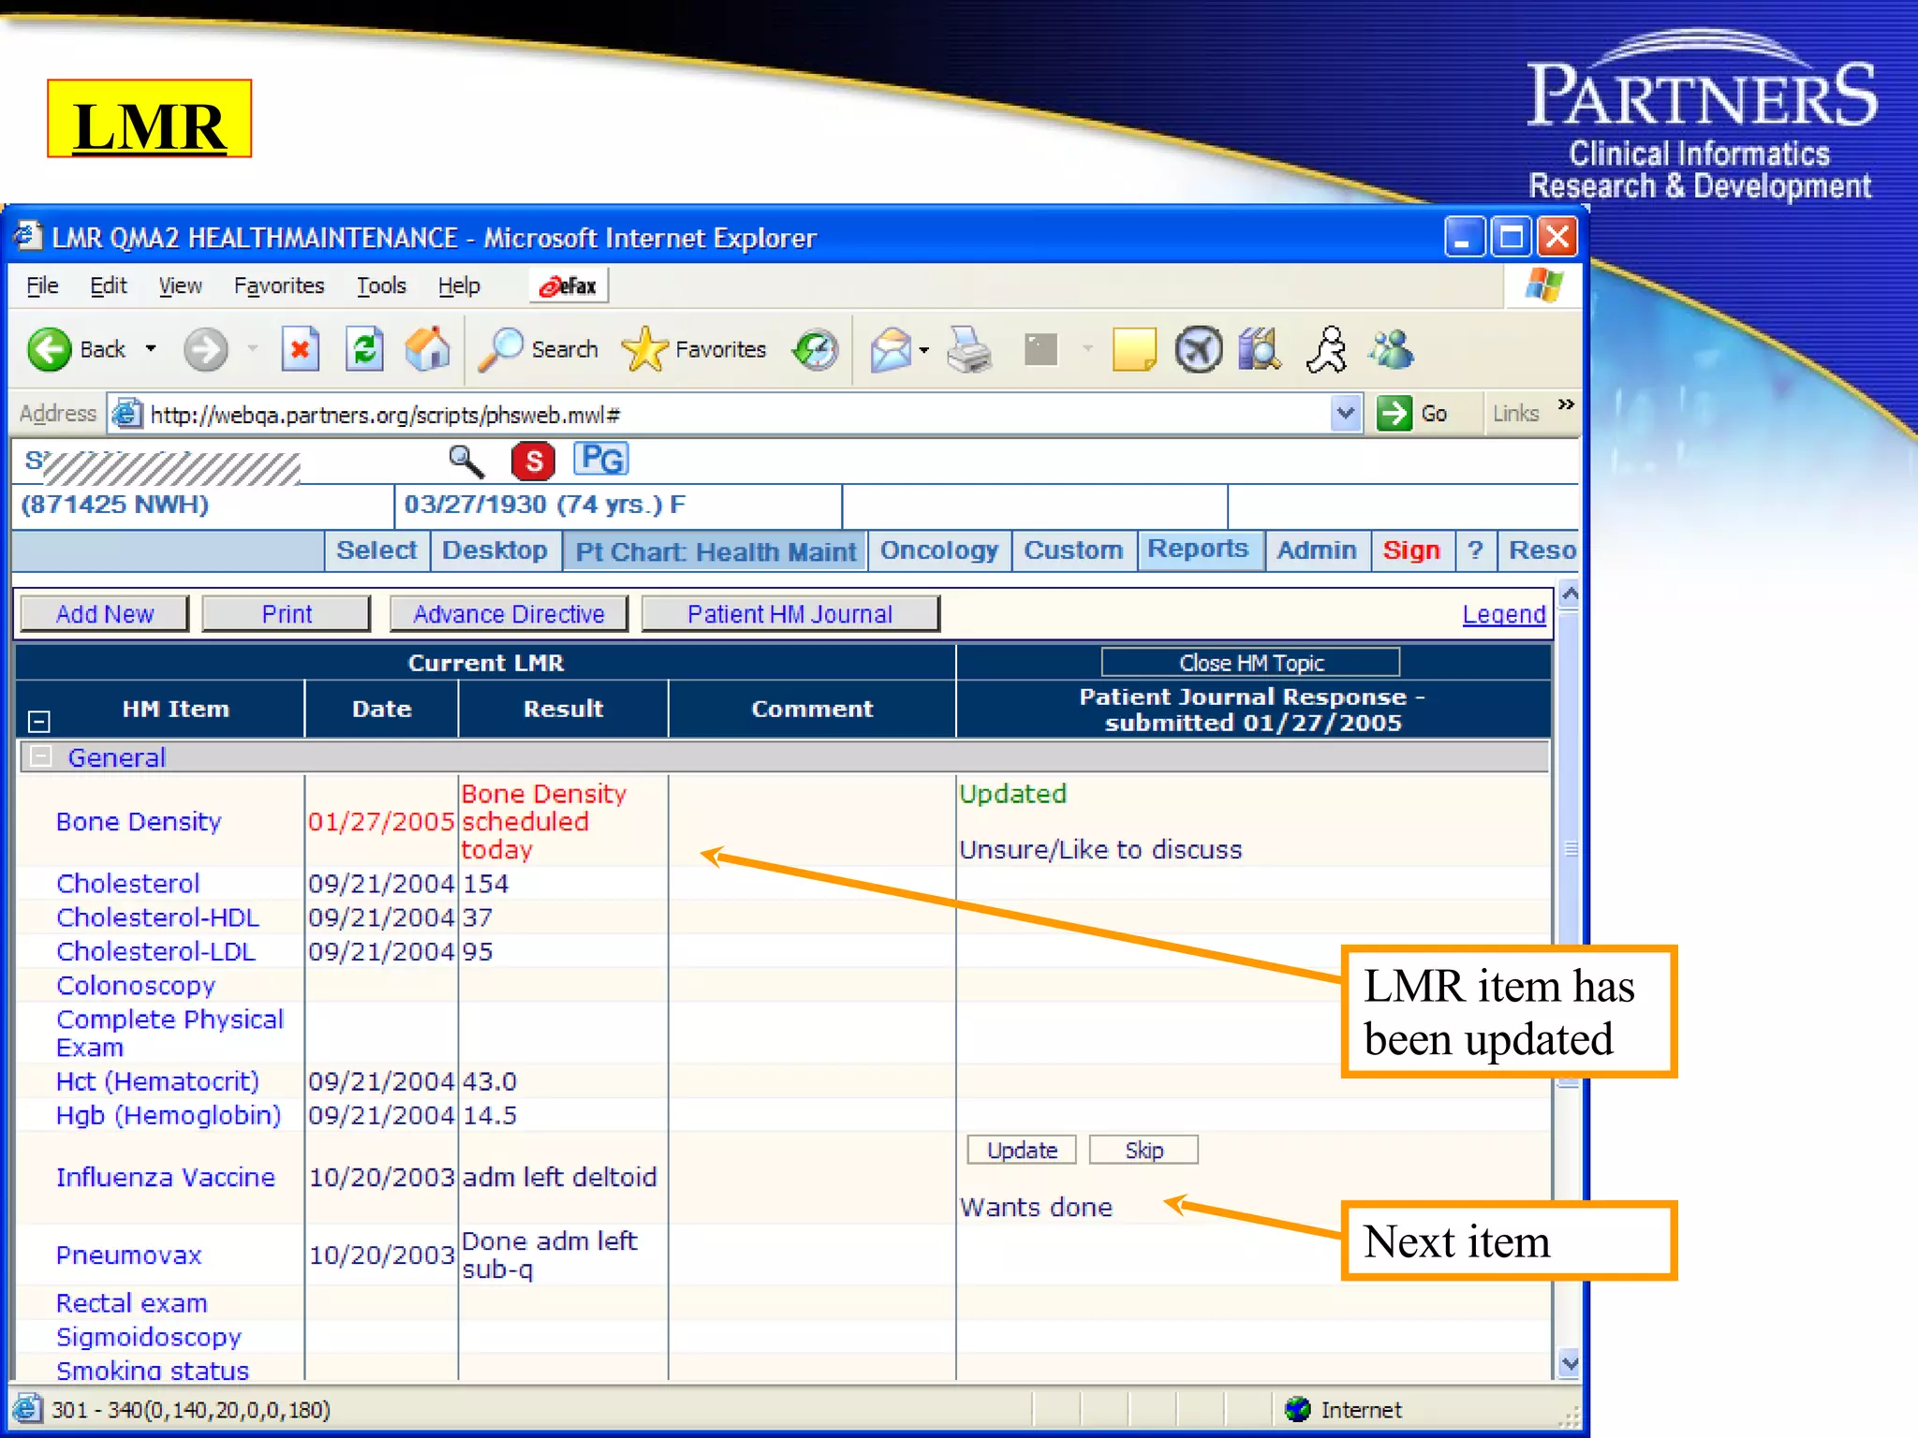Click the Cholesterol-LDL item link

(155, 952)
